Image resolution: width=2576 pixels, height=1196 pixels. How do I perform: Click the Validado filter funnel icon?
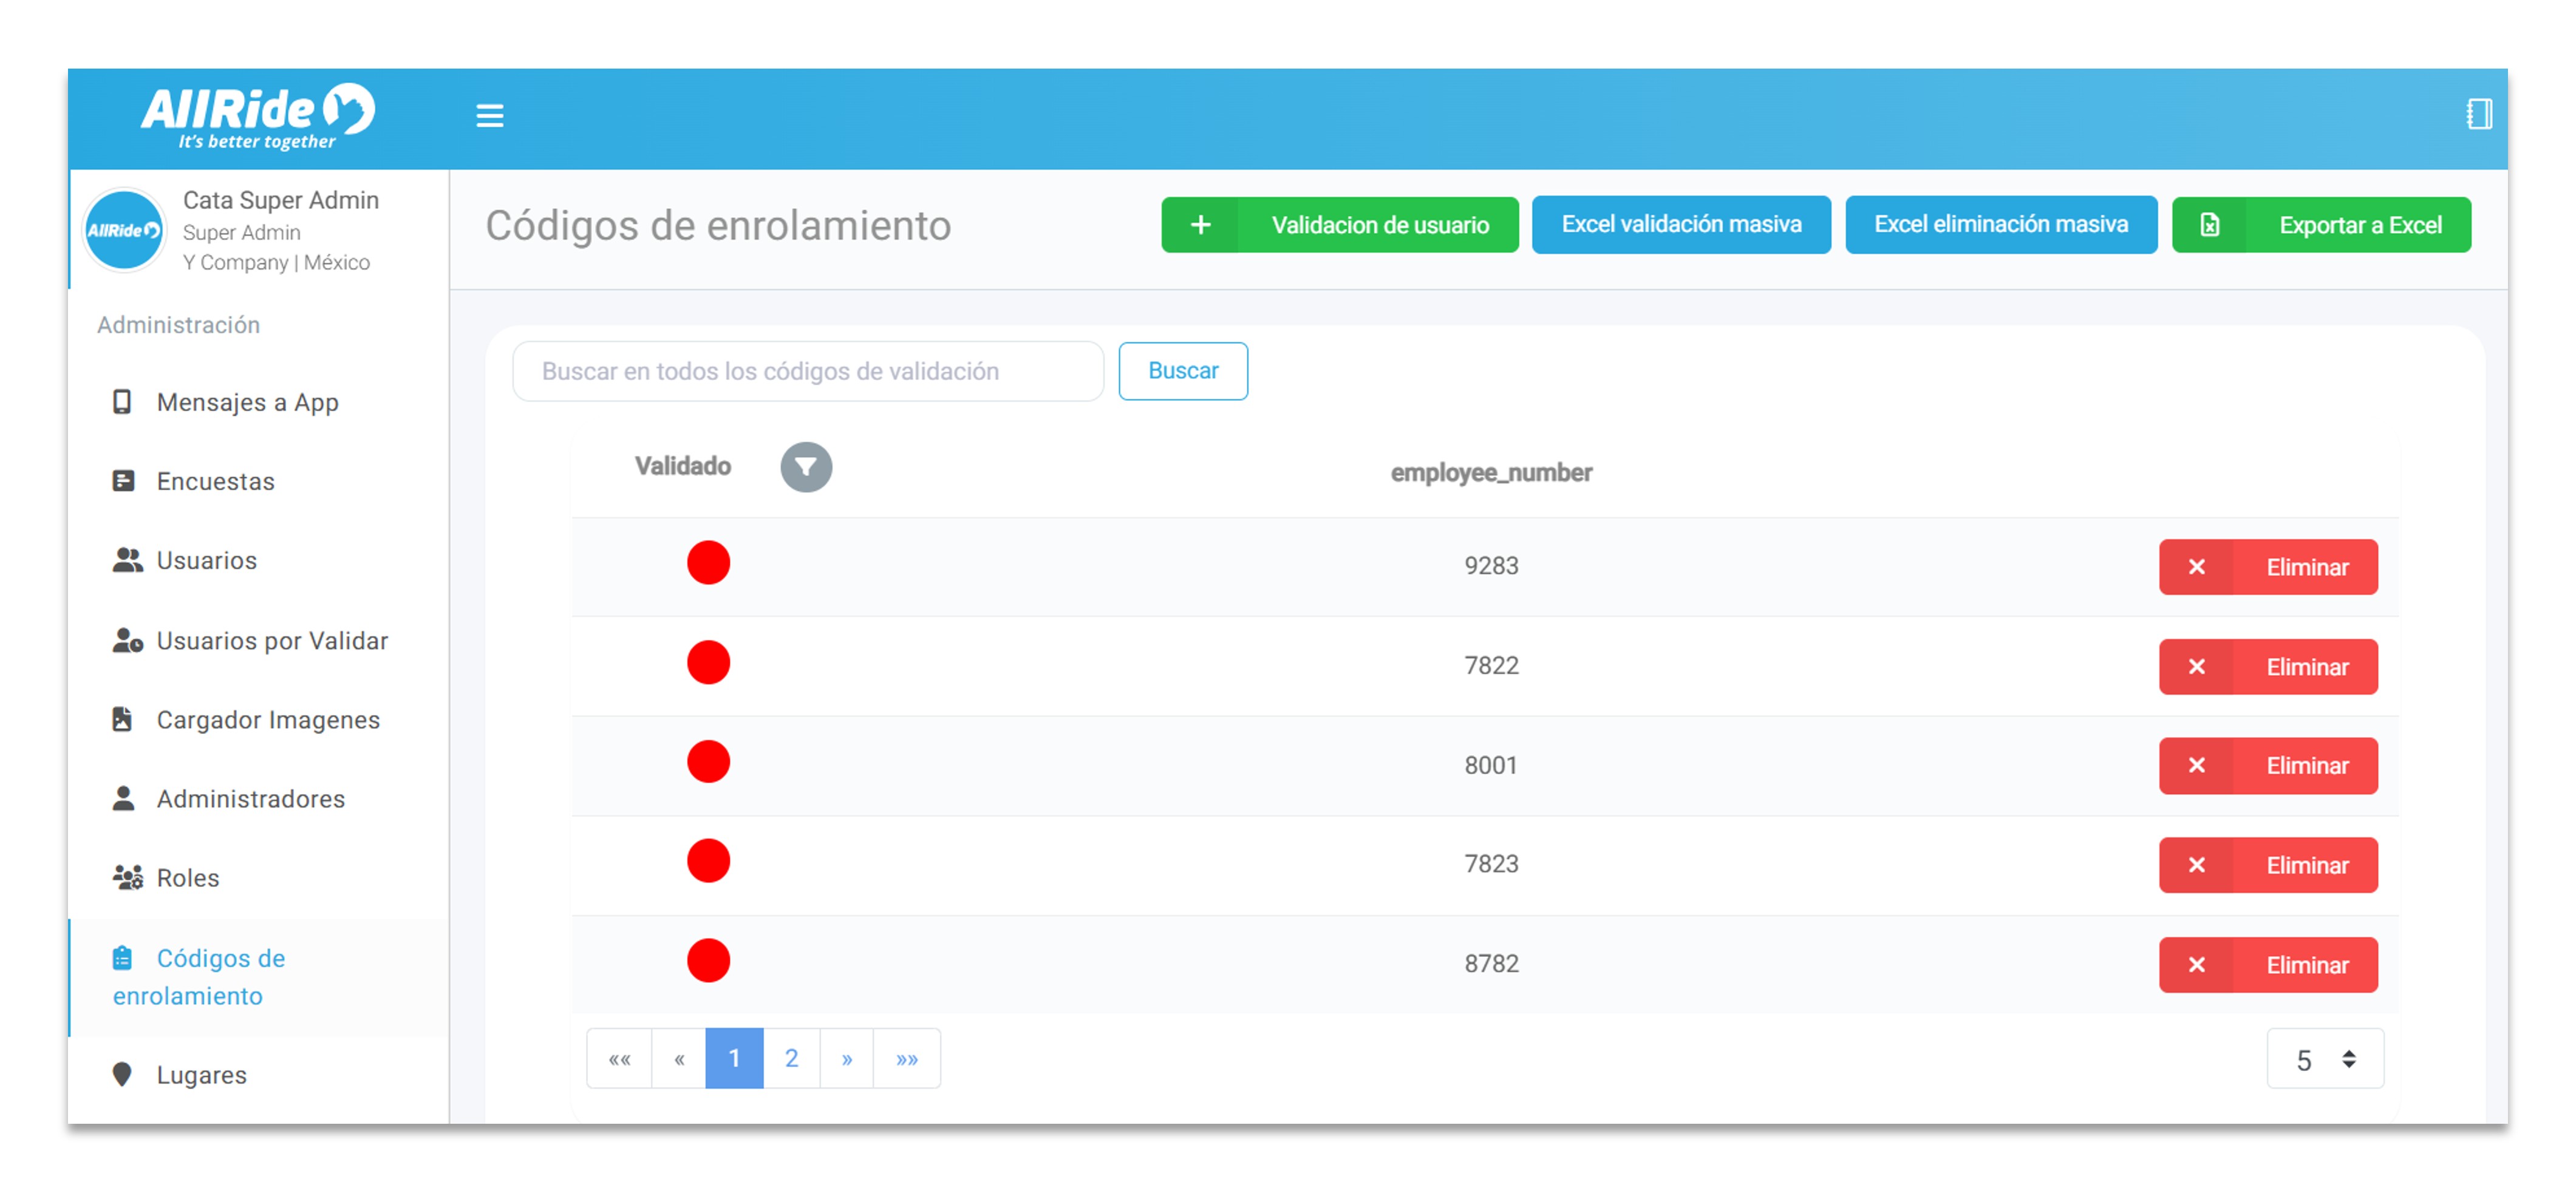pos(805,467)
